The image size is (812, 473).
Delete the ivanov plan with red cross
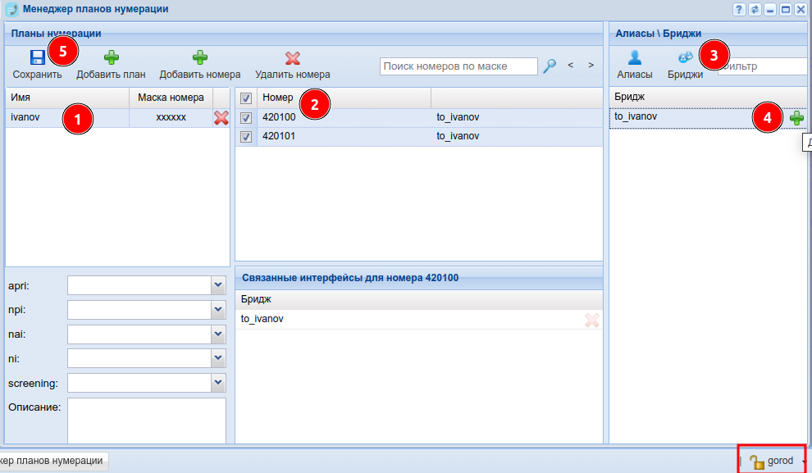click(x=221, y=118)
